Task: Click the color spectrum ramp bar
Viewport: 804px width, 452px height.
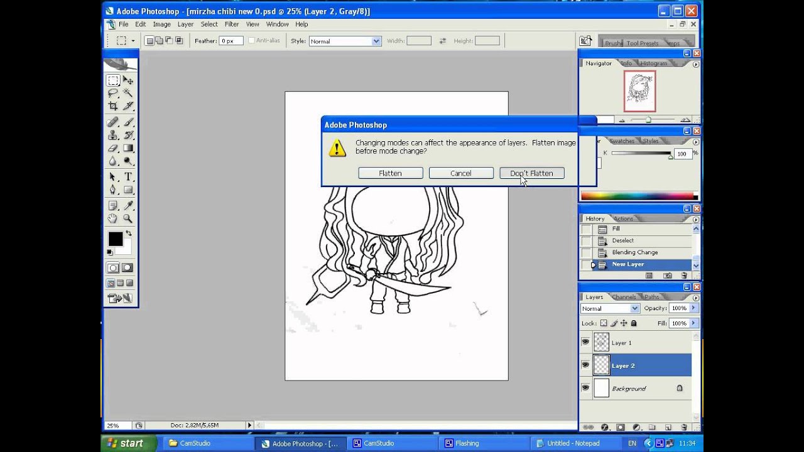Action: pos(639,196)
